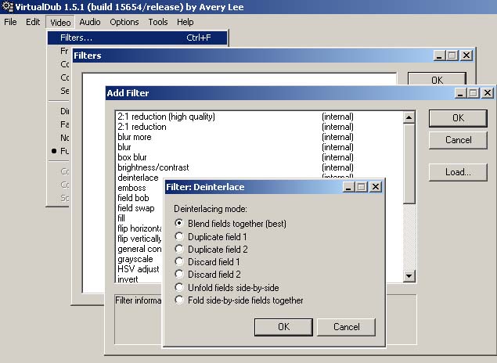The image size is (497, 363).
Task: Choose Duplicate field 1 option
Action: coord(179,236)
